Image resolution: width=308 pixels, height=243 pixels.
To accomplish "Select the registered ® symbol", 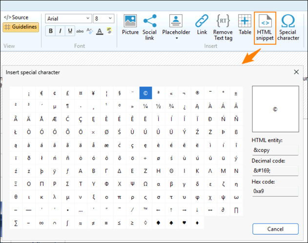I will pos(197,93).
